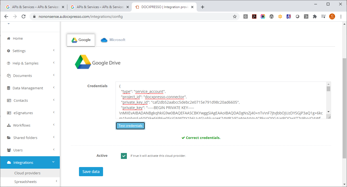The height and width of the screenshot is (187, 347).
Task: Open the Adobe Acrobat extension
Action: [x=254, y=16]
